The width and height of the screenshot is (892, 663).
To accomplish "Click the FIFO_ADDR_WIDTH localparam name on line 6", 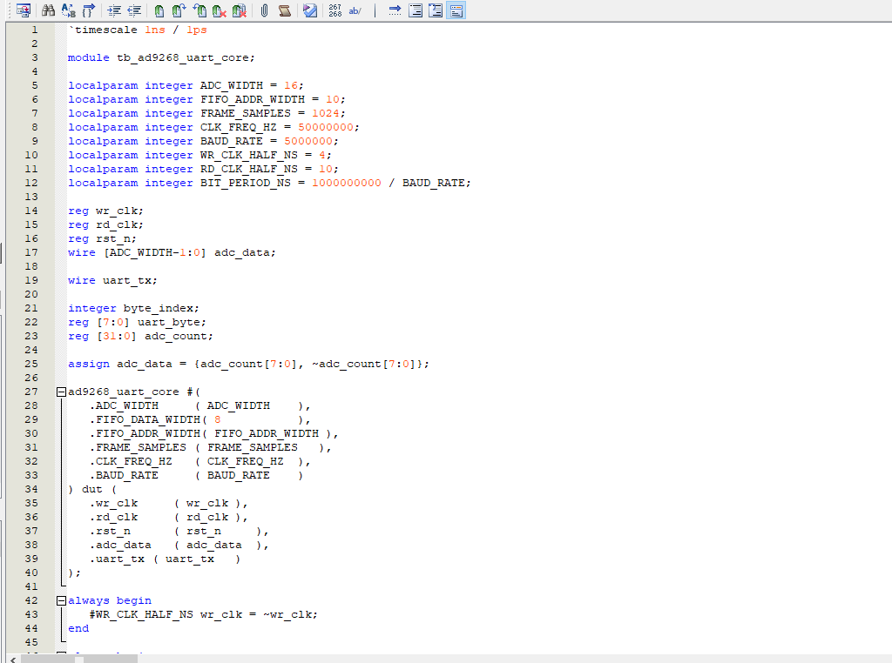I will (x=252, y=99).
